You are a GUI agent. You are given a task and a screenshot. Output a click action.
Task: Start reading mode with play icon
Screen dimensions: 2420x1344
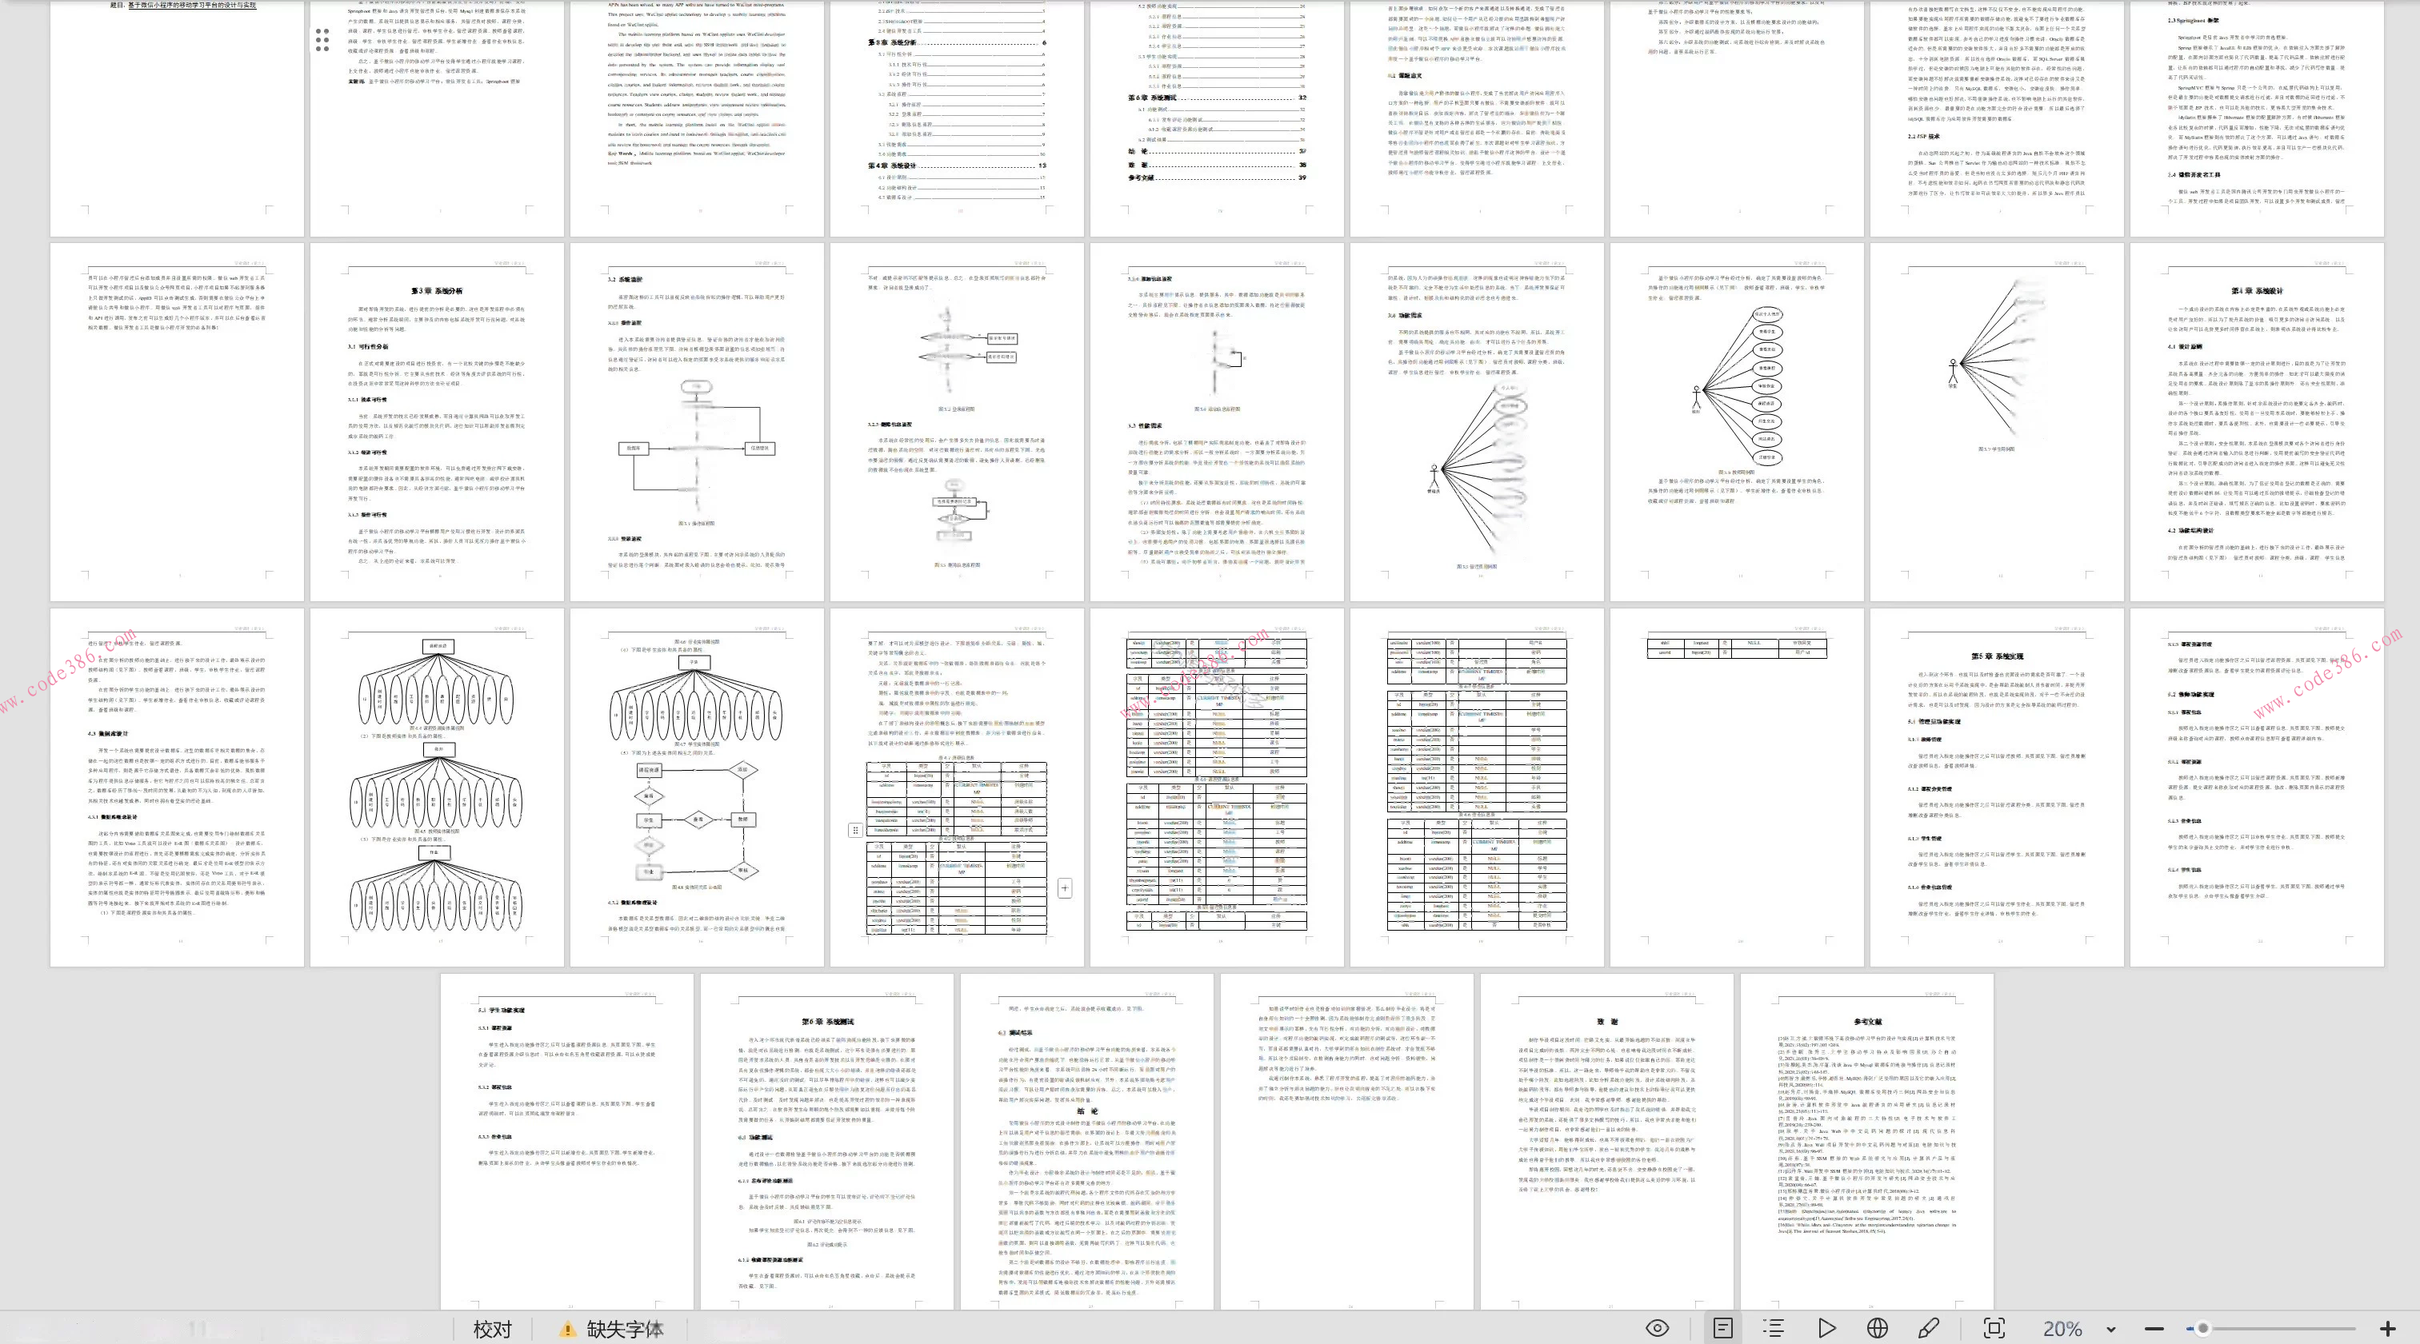pyautogui.click(x=1826, y=1328)
